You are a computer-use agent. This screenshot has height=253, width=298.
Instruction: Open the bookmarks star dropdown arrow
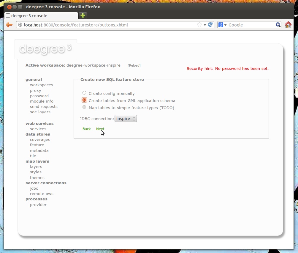click(x=205, y=25)
